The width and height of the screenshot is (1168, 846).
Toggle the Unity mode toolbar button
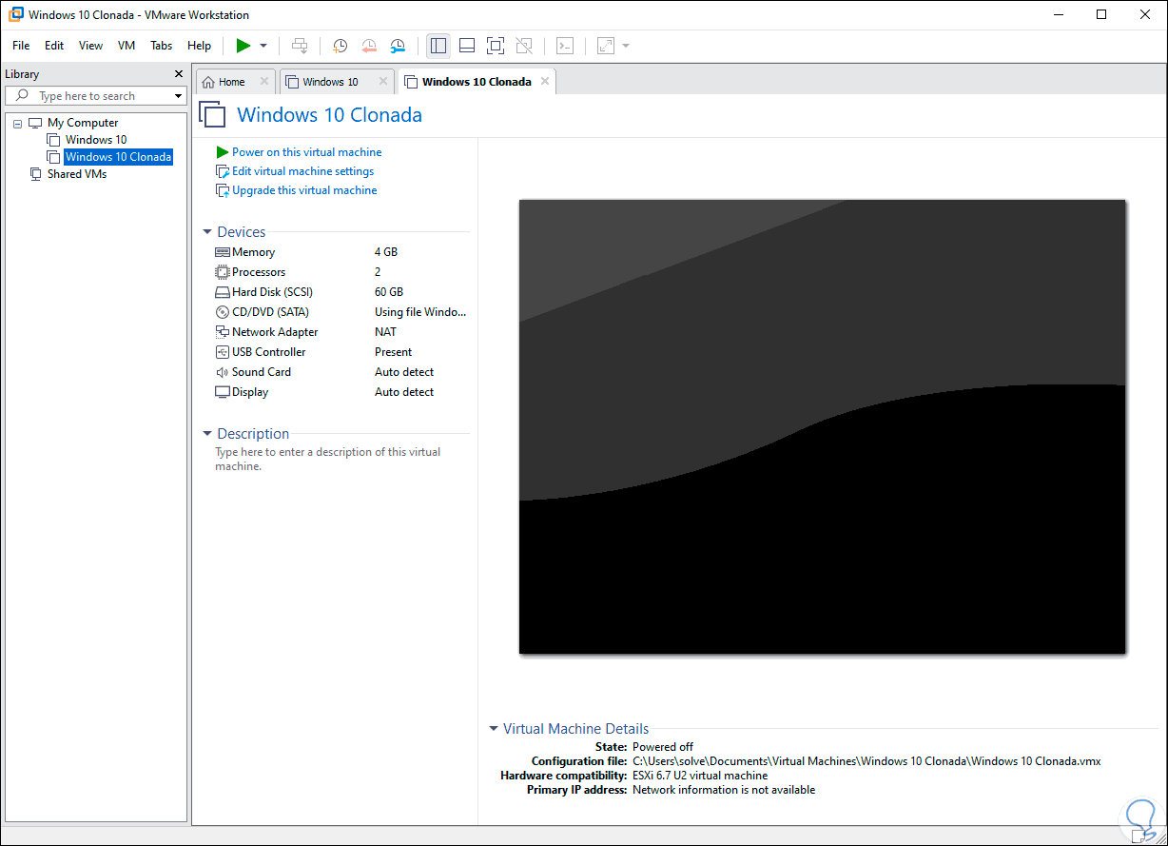pos(523,46)
